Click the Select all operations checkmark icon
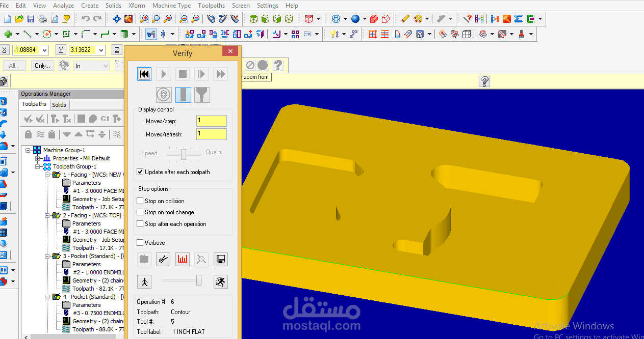The height and width of the screenshot is (339, 644). pos(29,119)
